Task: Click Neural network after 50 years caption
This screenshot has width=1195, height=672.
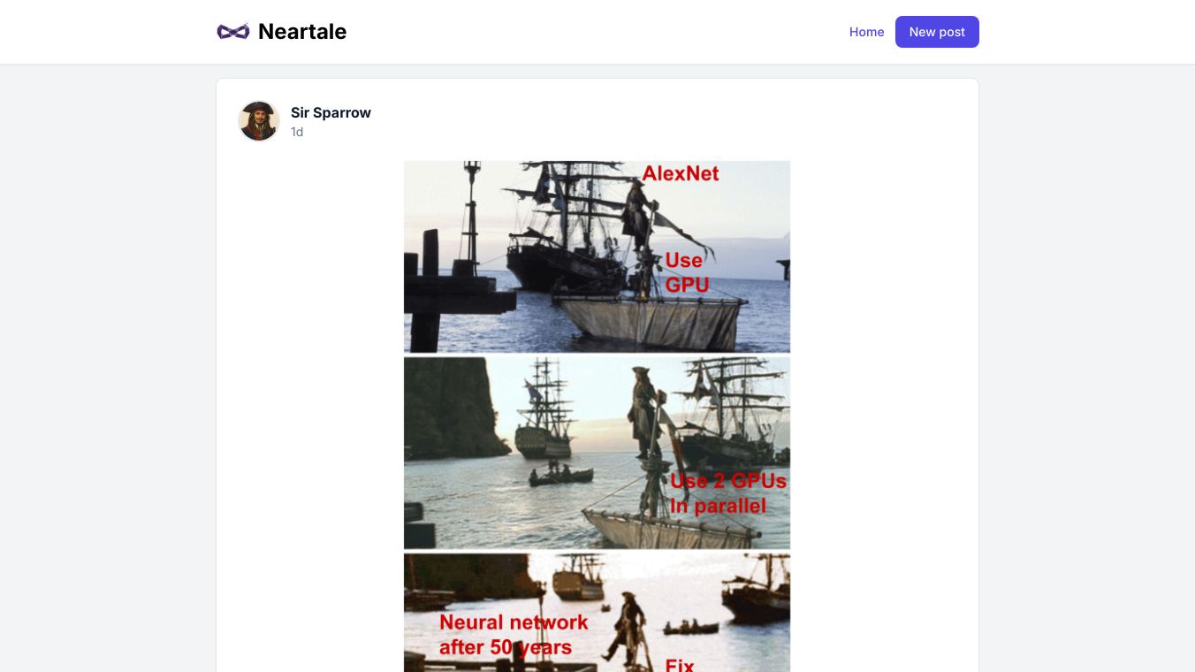Action: tap(514, 635)
